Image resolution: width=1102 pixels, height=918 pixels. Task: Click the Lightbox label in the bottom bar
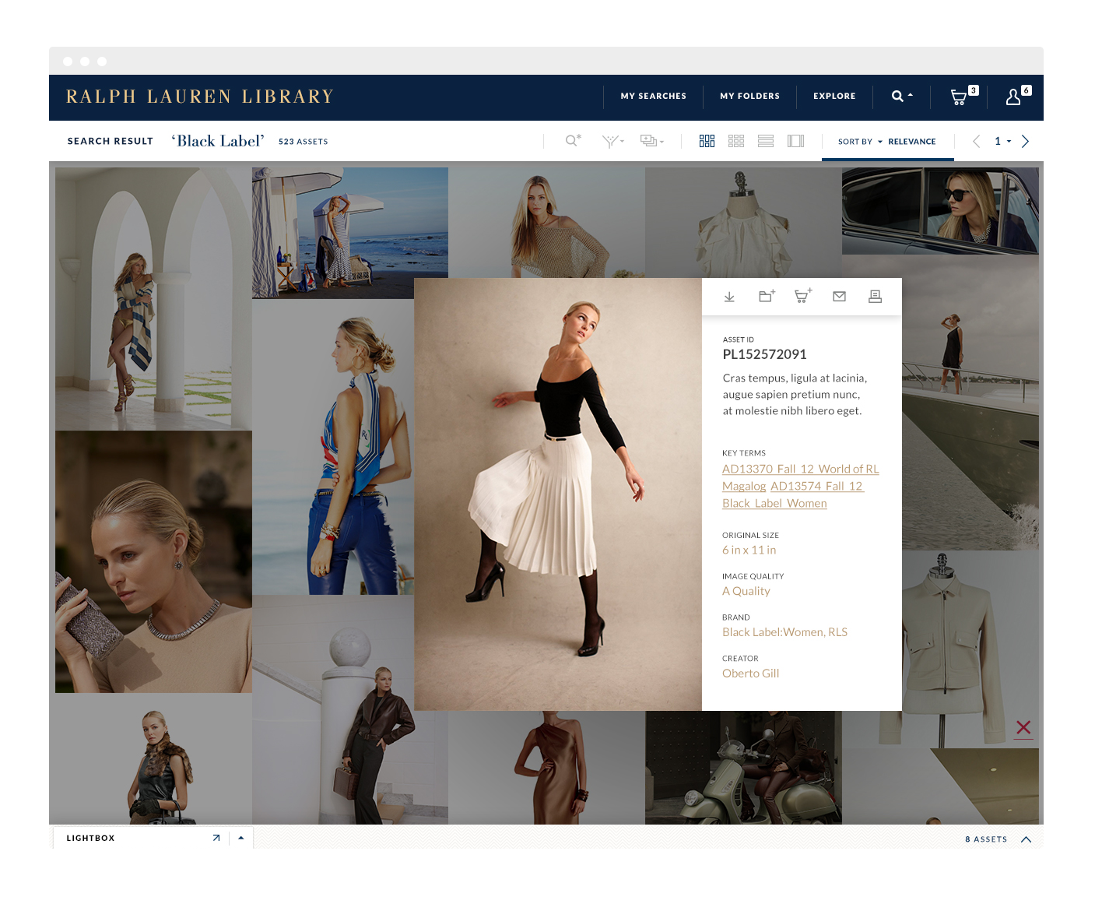90,839
